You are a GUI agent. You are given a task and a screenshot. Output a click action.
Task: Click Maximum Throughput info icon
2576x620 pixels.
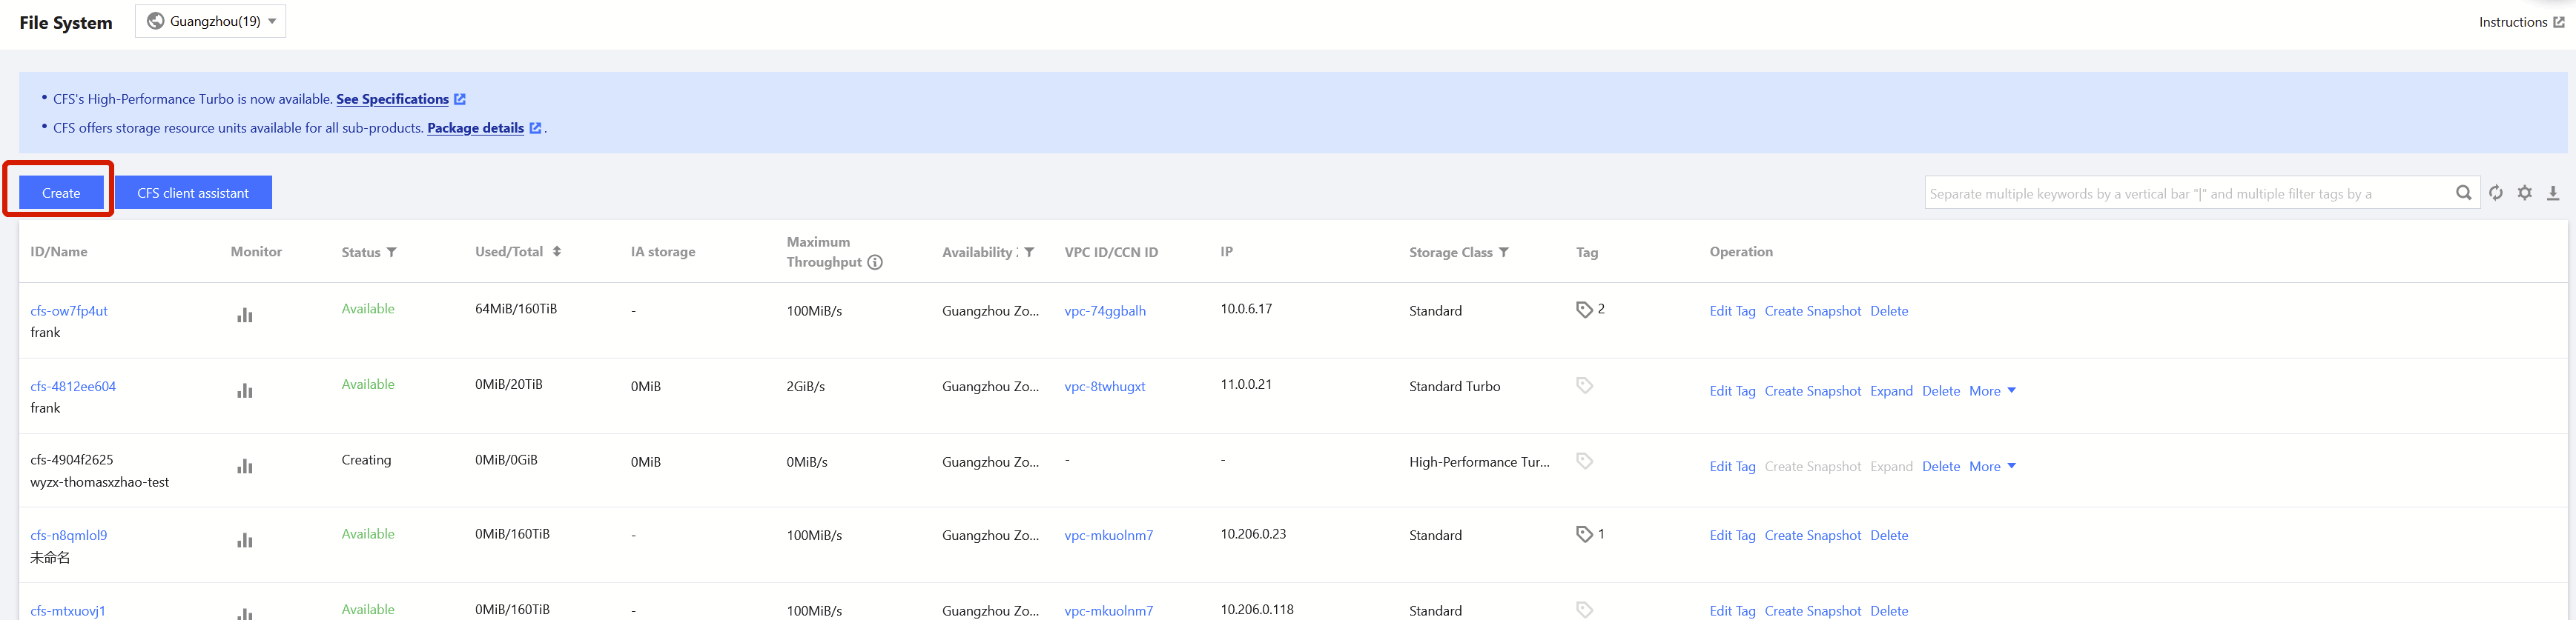coord(875,262)
